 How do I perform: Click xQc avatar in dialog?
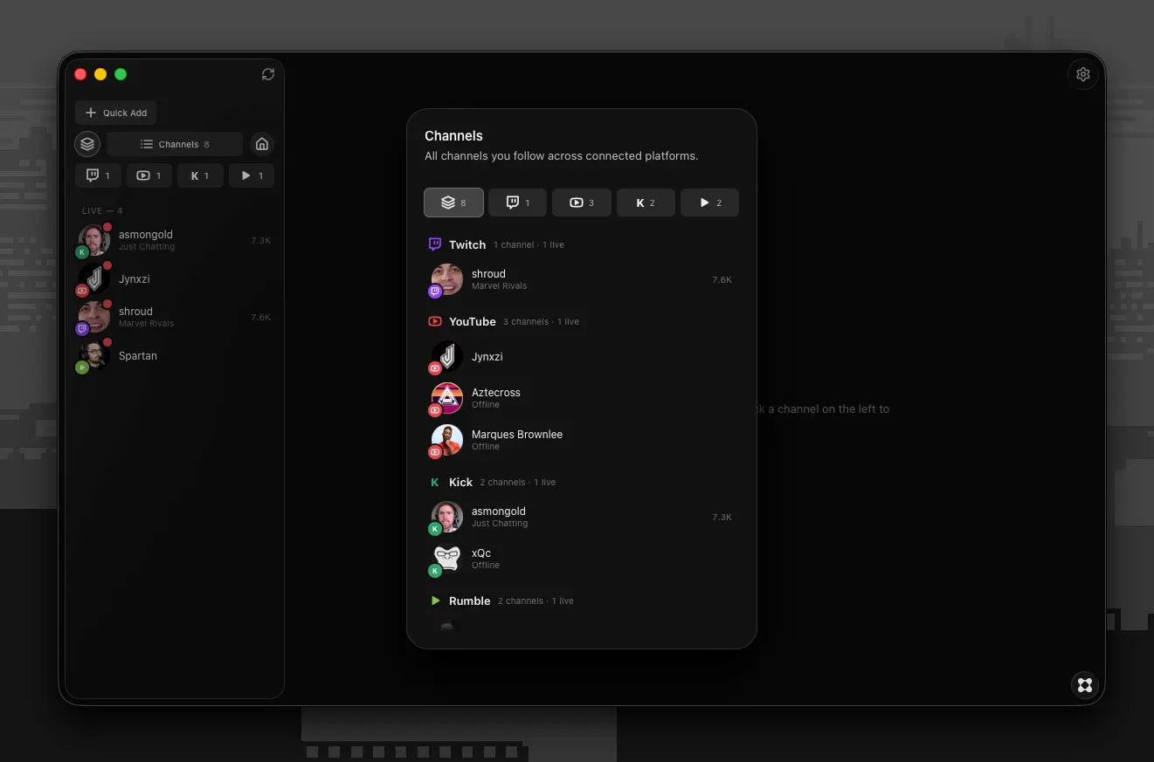coord(446,559)
